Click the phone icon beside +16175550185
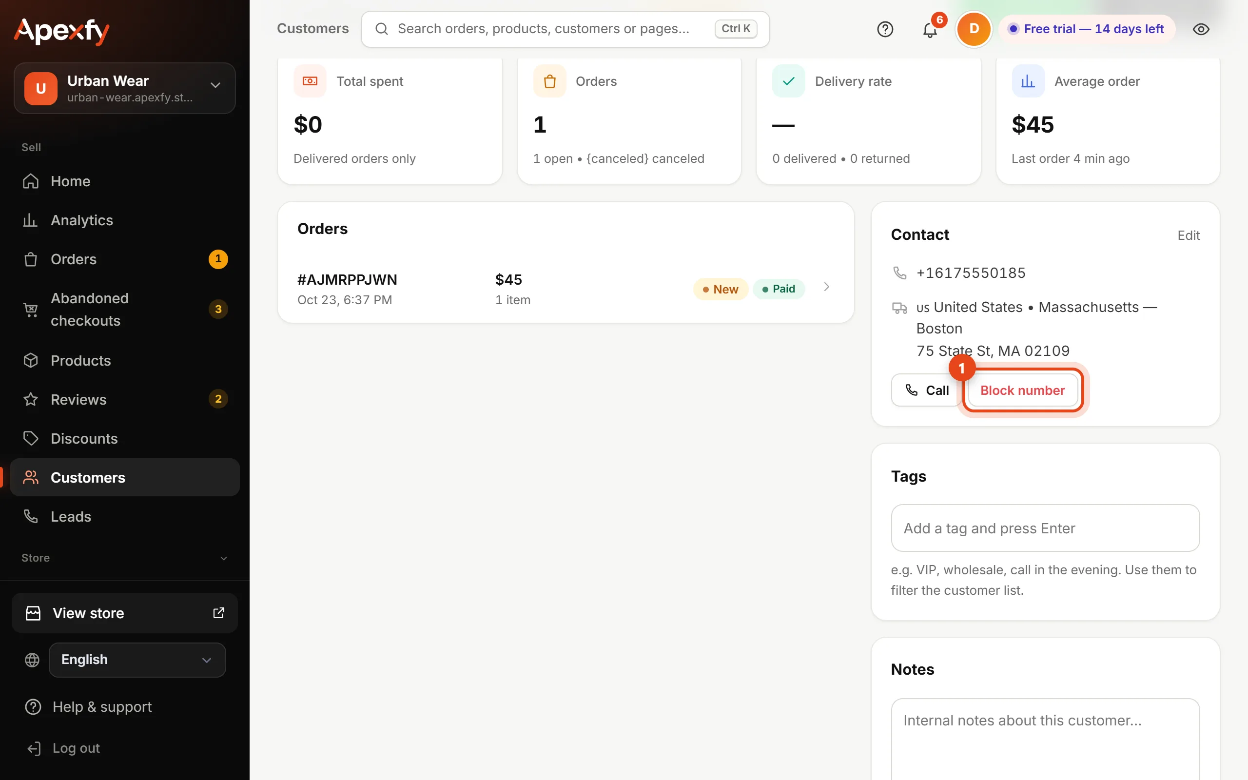The width and height of the screenshot is (1248, 780). click(899, 273)
